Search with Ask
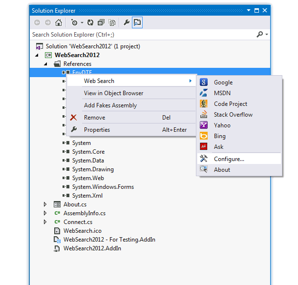Image resolution: width=298 pixels, height=285 pixels. [239, 146]
